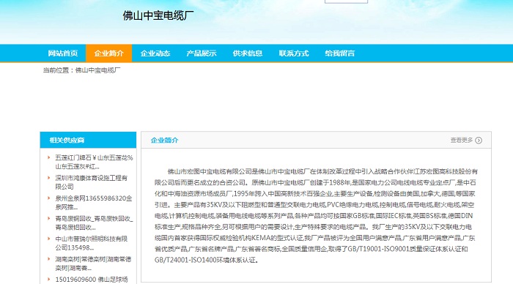Open supplier link 湖南栾树|常德栾树
This screenshot has height=284, width=513.
93,264
